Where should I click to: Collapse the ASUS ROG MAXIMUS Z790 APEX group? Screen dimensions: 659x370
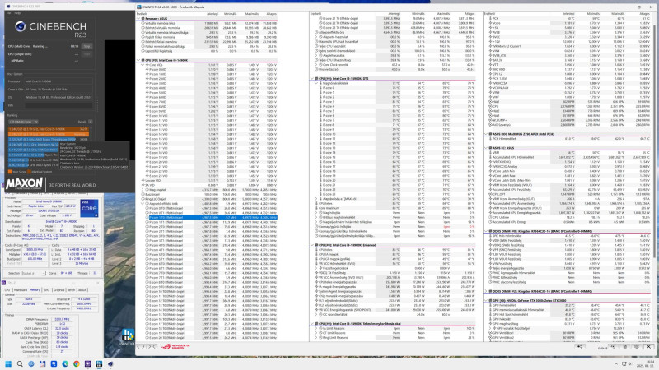tap(486, 134)
